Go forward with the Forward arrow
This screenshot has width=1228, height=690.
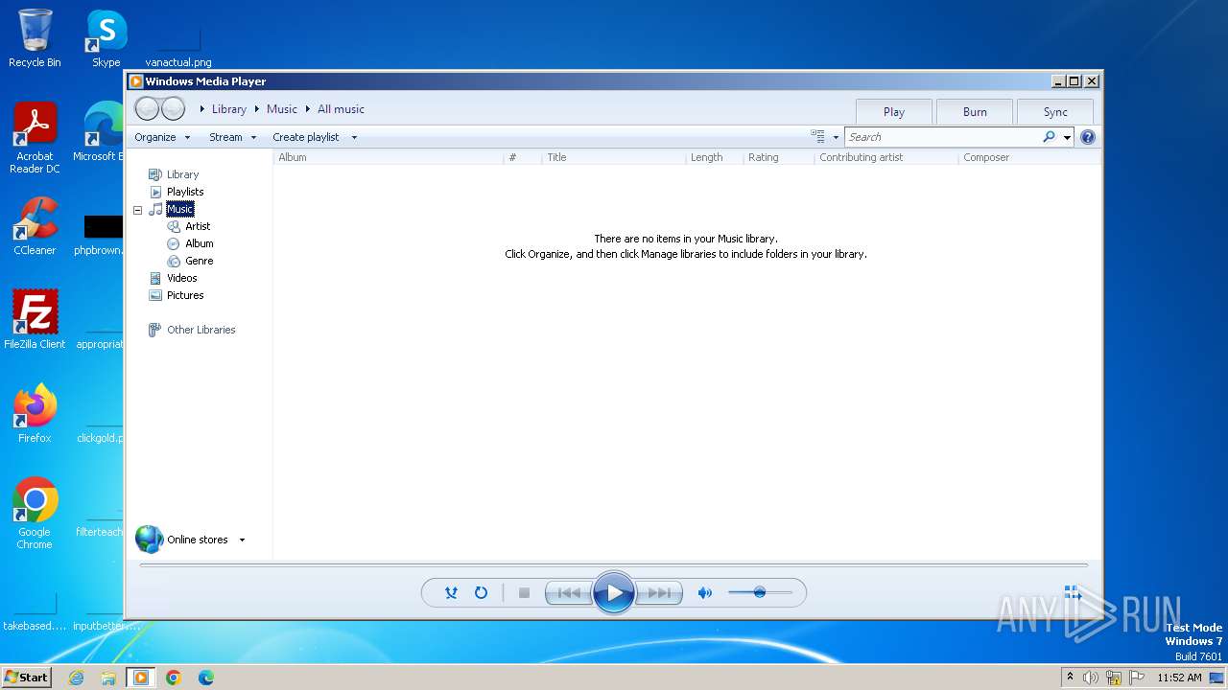tap(173, 108)
